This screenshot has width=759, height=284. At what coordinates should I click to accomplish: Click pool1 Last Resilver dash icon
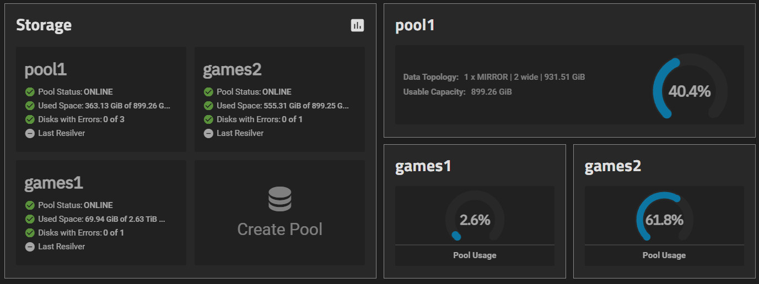[30, 133]
